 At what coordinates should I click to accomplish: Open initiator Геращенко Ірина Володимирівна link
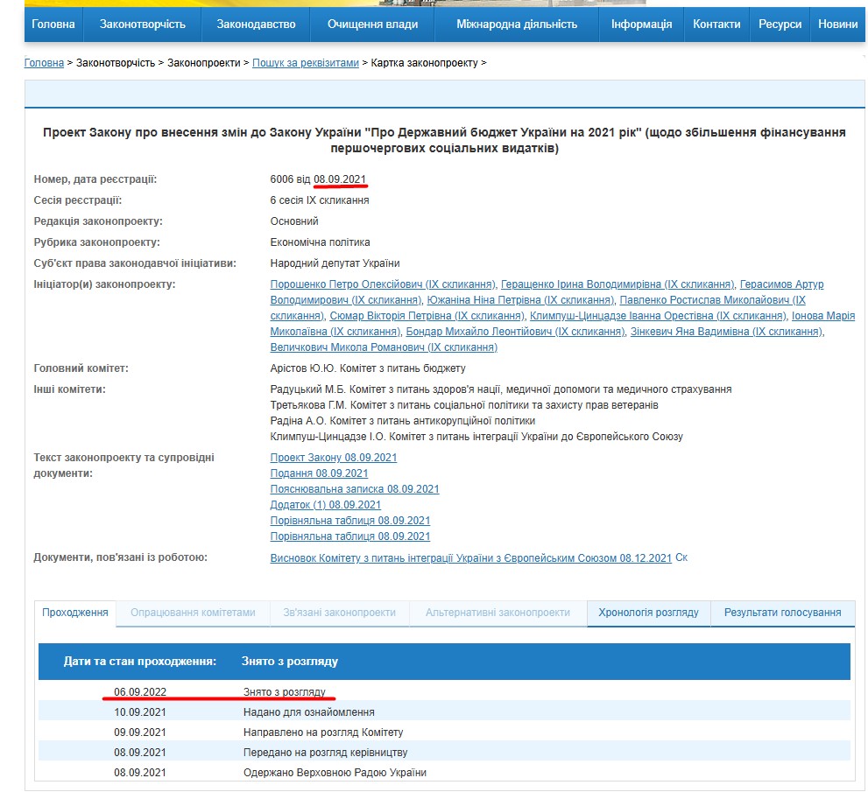click(x=617, y=284)
